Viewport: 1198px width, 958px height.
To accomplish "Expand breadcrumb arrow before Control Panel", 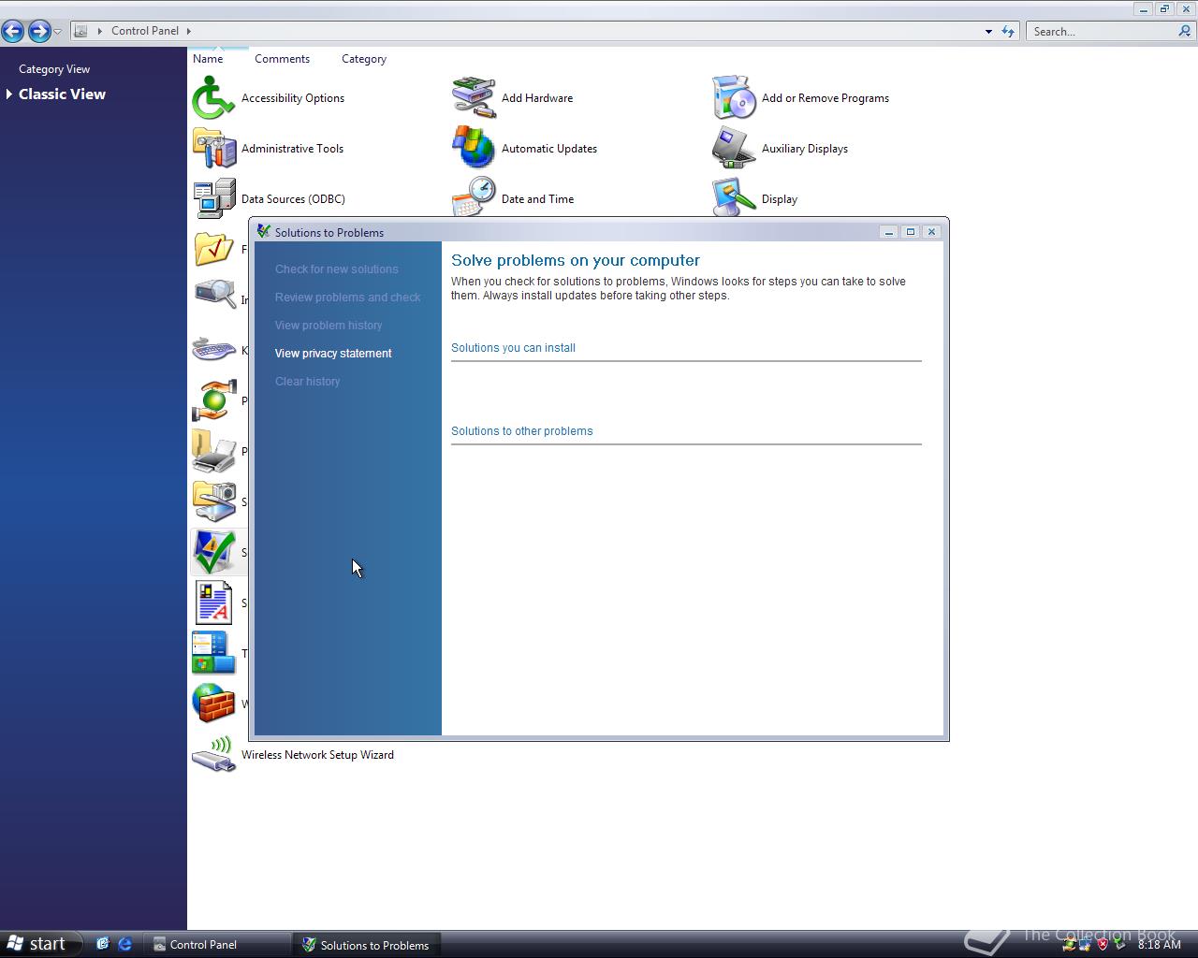I will (x=100, y=31).
